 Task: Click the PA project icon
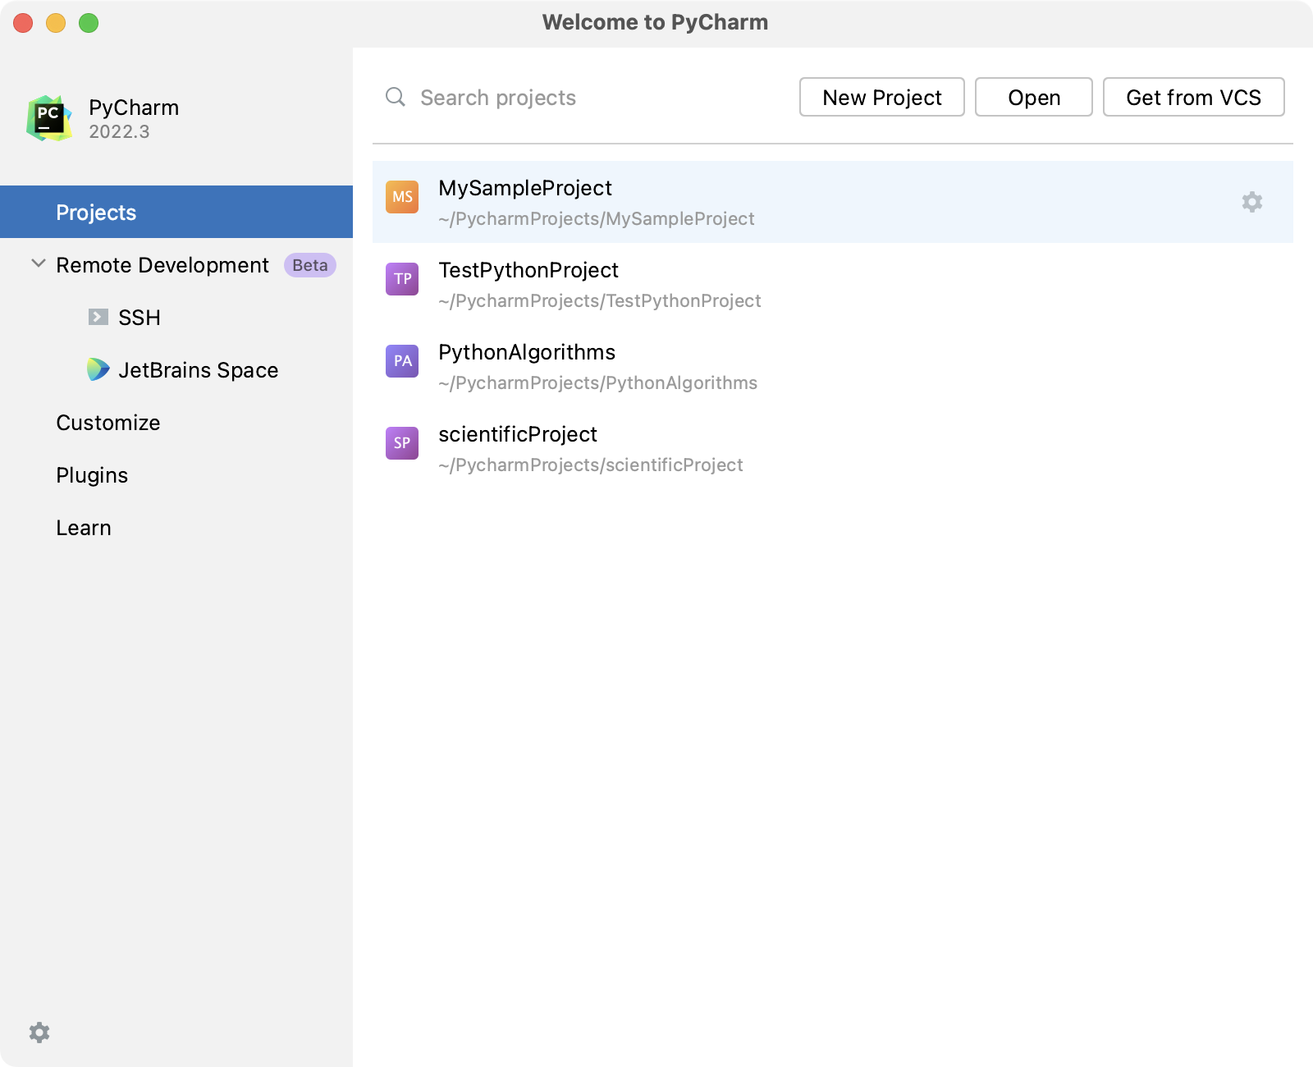[x=402, y=361]
